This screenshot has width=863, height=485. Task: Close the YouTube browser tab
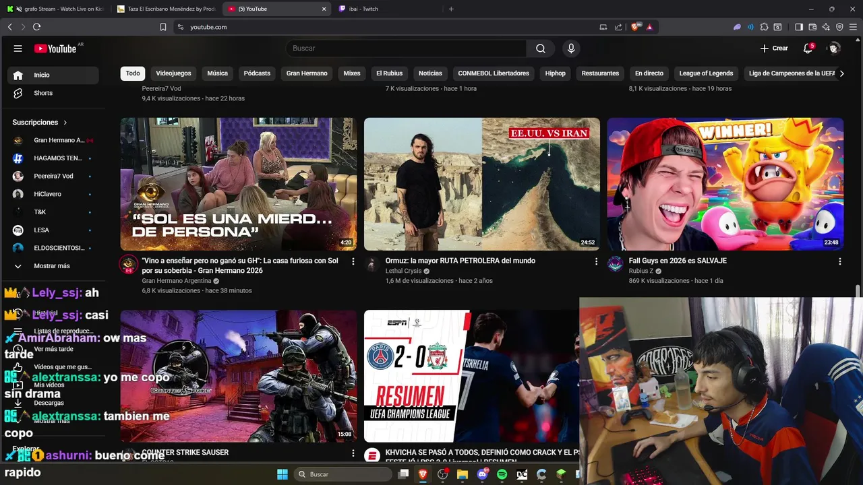324,9
